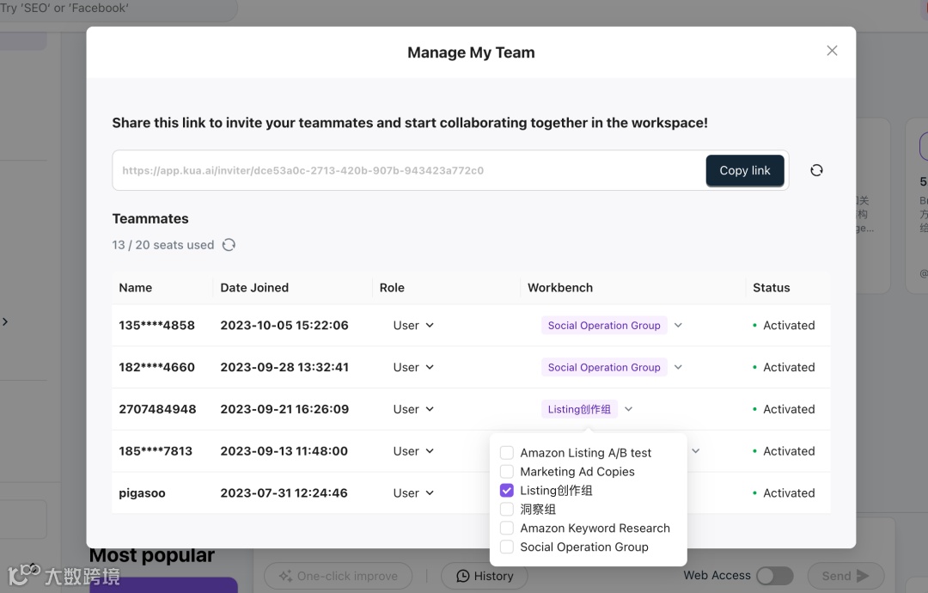Regenerate the invite link with refresh icon
This screenshot has height=593, width=928.
click(816, 170)
